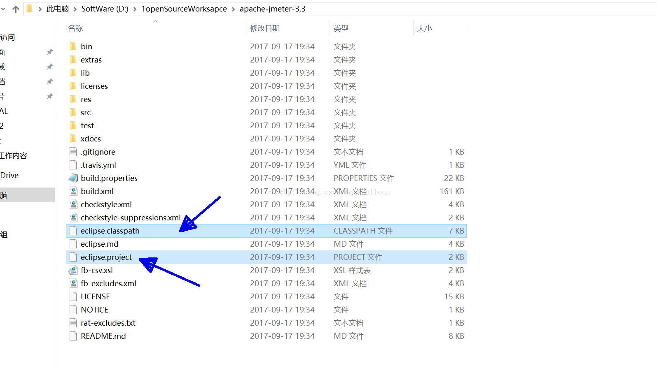This screenshot has width=657, height=375.
Task: Select the licenses folder icon
Action: [x=73, y=86]
